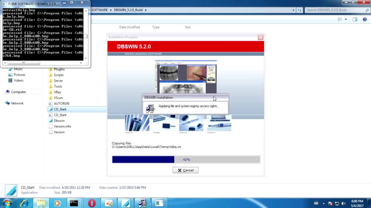371x208 pixels.
Task: Open the clock showing 6:00 PM
Action: click(x=357, y=203)
